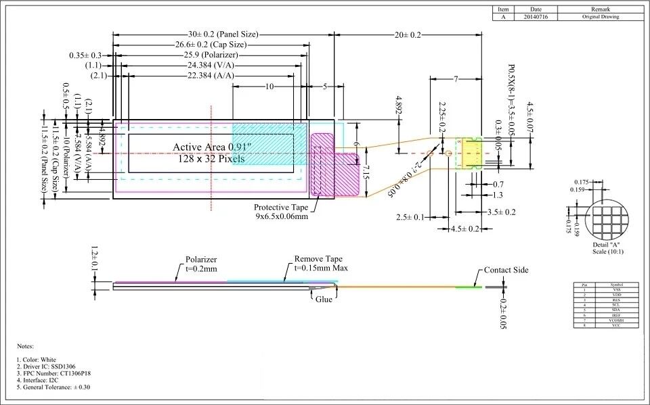Click the "Item" header in revision table
The height and width of the screenshot is (405, 650).
tap(503, 9)
